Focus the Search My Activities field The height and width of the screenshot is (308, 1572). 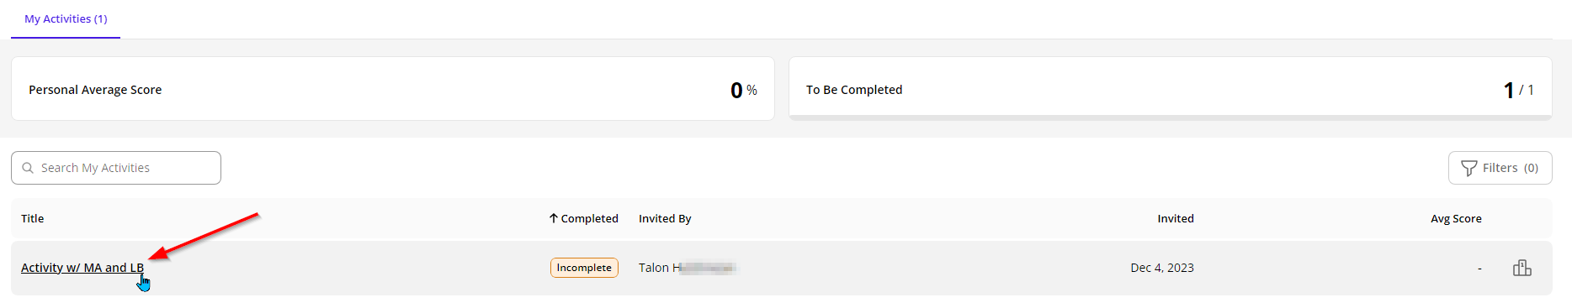(116, 168)
